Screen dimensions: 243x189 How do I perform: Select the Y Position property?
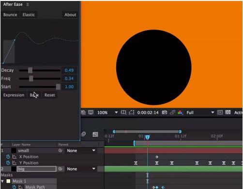point(29,163)
